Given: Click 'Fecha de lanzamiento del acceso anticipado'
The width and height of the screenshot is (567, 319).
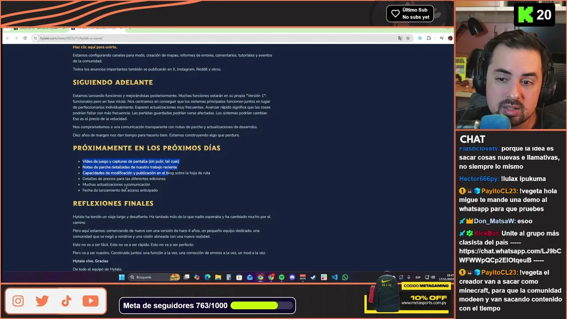Looking at the screenshot, I should tap(120, 190).
